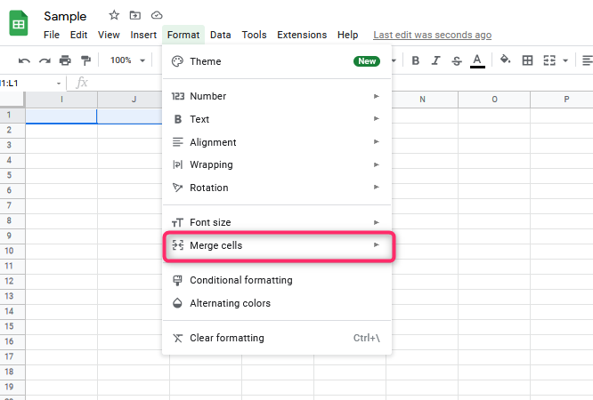Screen dimensions: 593x400
Task: Open the fill color bucket
Action: point(505,60)
